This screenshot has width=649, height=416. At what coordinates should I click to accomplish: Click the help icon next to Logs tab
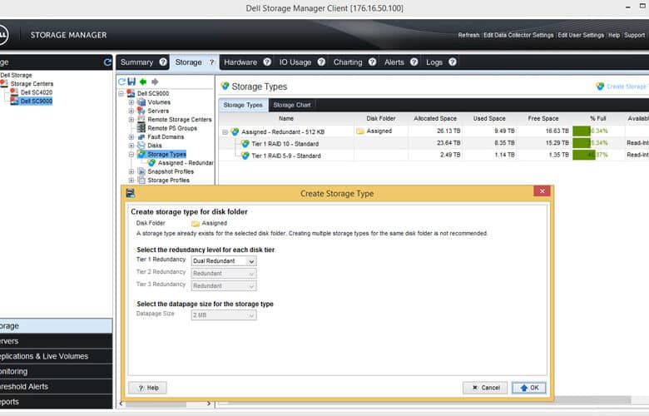click(x=453, y=62)
